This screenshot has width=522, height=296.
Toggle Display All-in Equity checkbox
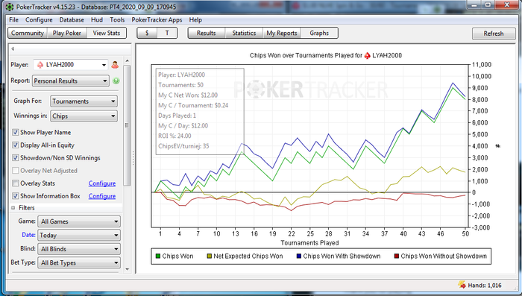16,145
